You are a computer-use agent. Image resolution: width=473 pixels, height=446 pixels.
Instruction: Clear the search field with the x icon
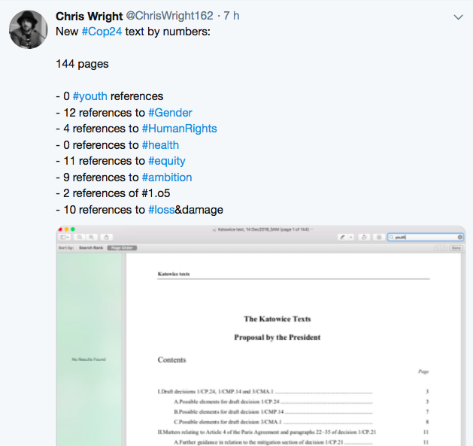tap(459, 238)
